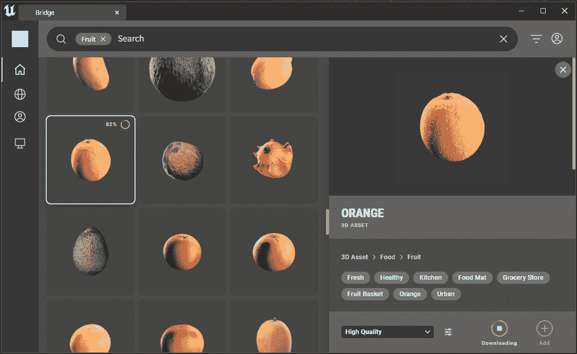Open the High Quality dropdown

click(x=387, y=331)
